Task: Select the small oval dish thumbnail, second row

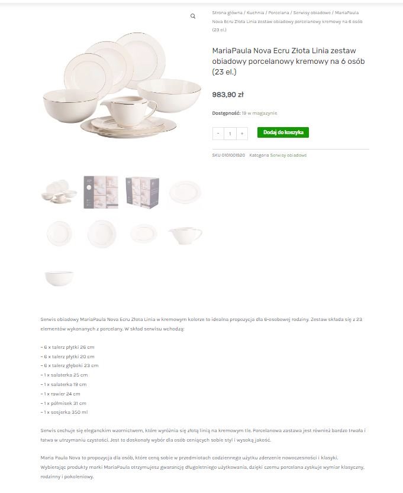Action: [x=143, y=233]
